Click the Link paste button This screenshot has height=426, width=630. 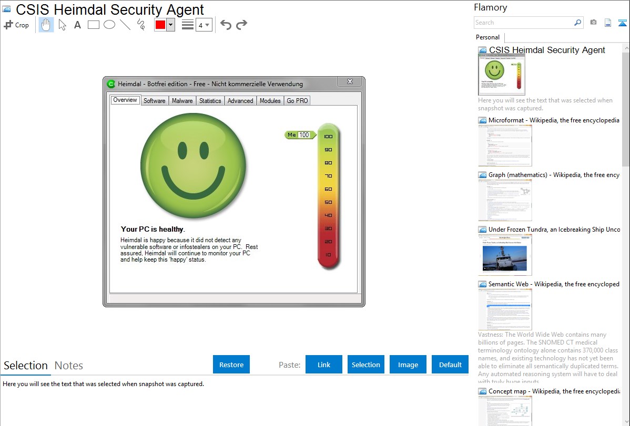[x=324, y=365]
